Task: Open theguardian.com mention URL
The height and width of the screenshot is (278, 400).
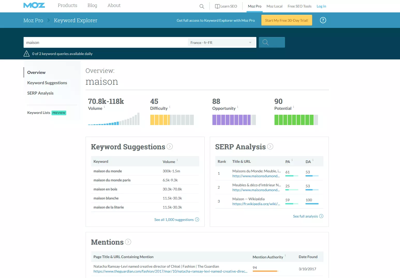Action: (170, 271)
